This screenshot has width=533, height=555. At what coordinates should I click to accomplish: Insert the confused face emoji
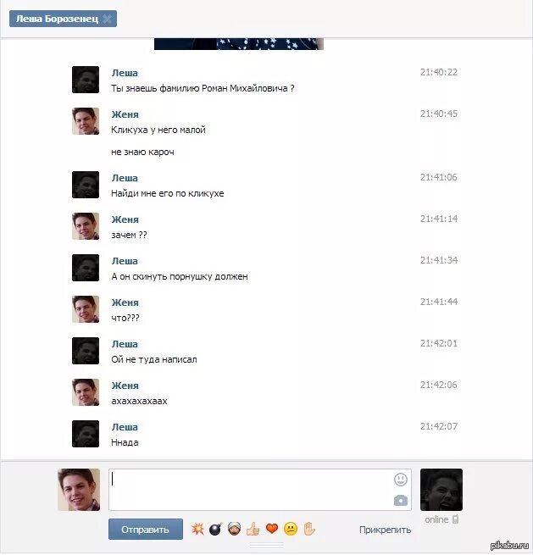[291, 530]
